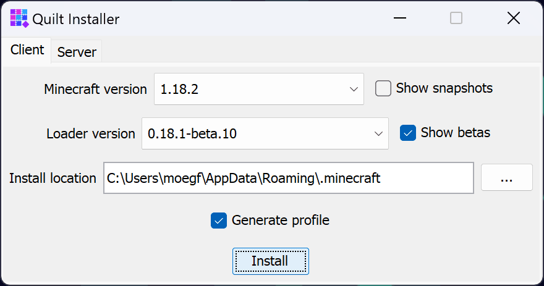Screen dimensions: 544x286
Task: Click the "Minecraft version" label text
Action: tap(95, 89)
